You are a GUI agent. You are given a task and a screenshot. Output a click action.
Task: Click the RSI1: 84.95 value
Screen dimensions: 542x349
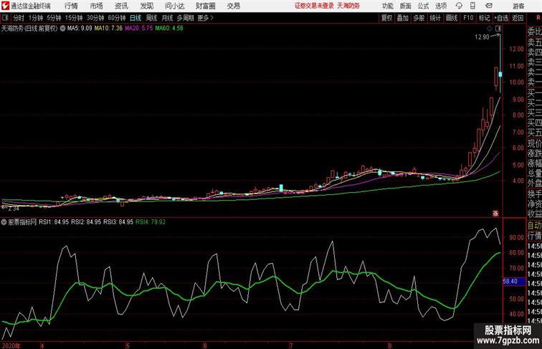coord(54,222)
